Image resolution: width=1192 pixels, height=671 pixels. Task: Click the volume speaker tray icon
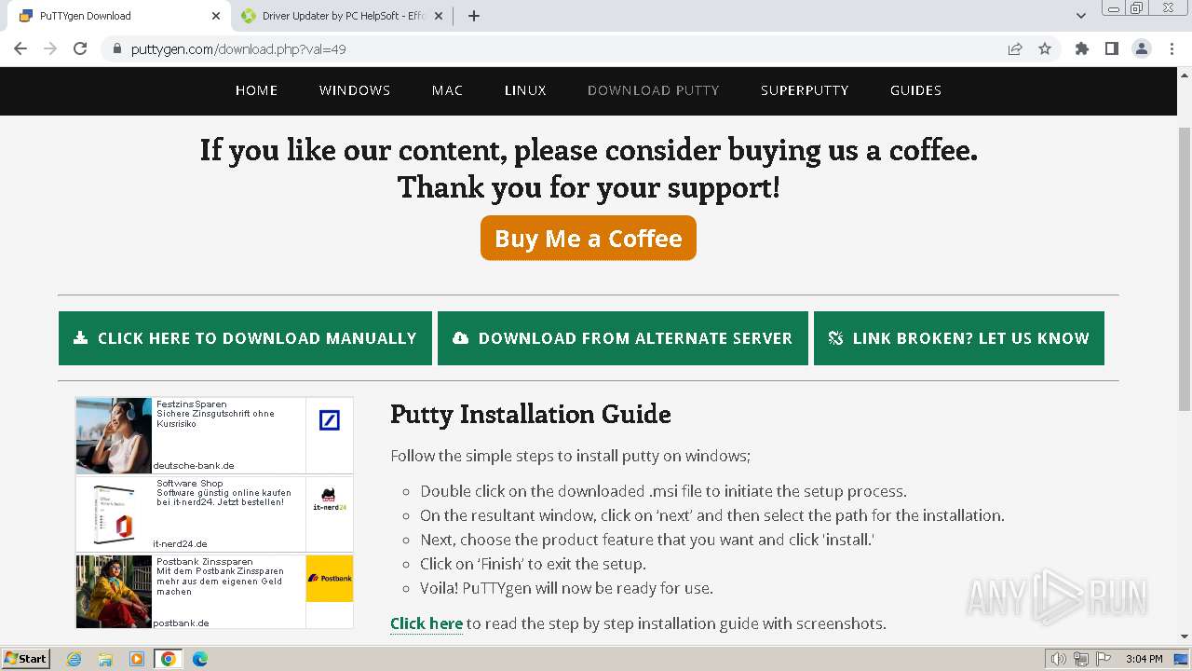tap(1059, 659)
